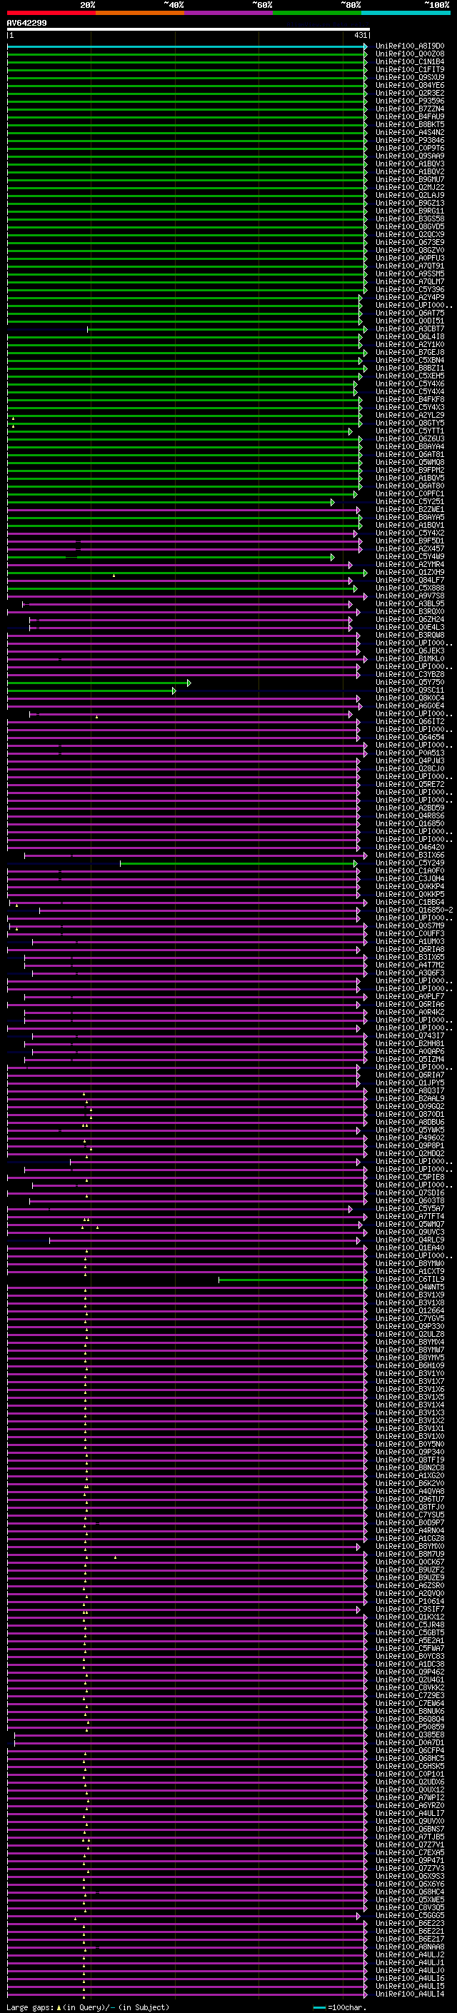
Task: Click the UniRef100_A7QT91 label
Action: click(x=410, y=266)
